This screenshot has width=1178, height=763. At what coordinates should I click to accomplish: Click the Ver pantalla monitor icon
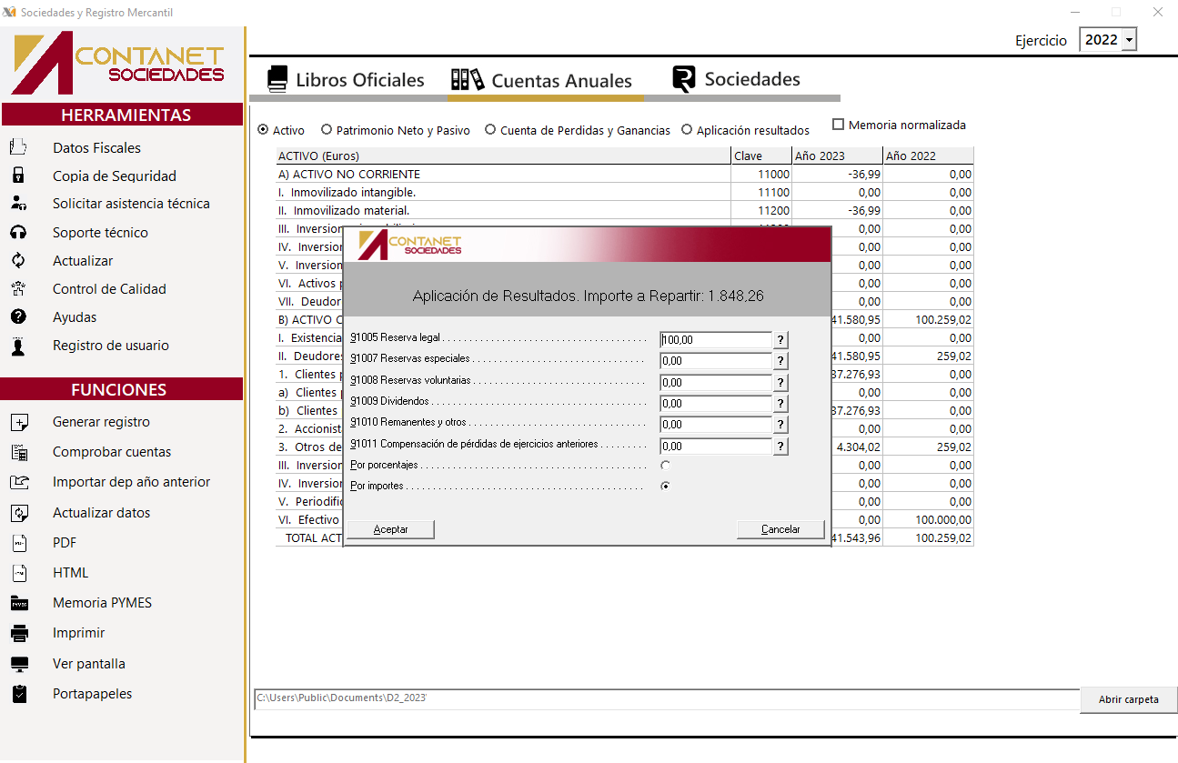click(x=19, y=664)
